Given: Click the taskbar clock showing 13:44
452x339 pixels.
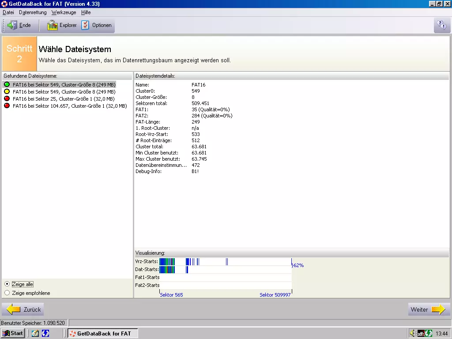Looking at the screenshot, I should tap(441, 334).
